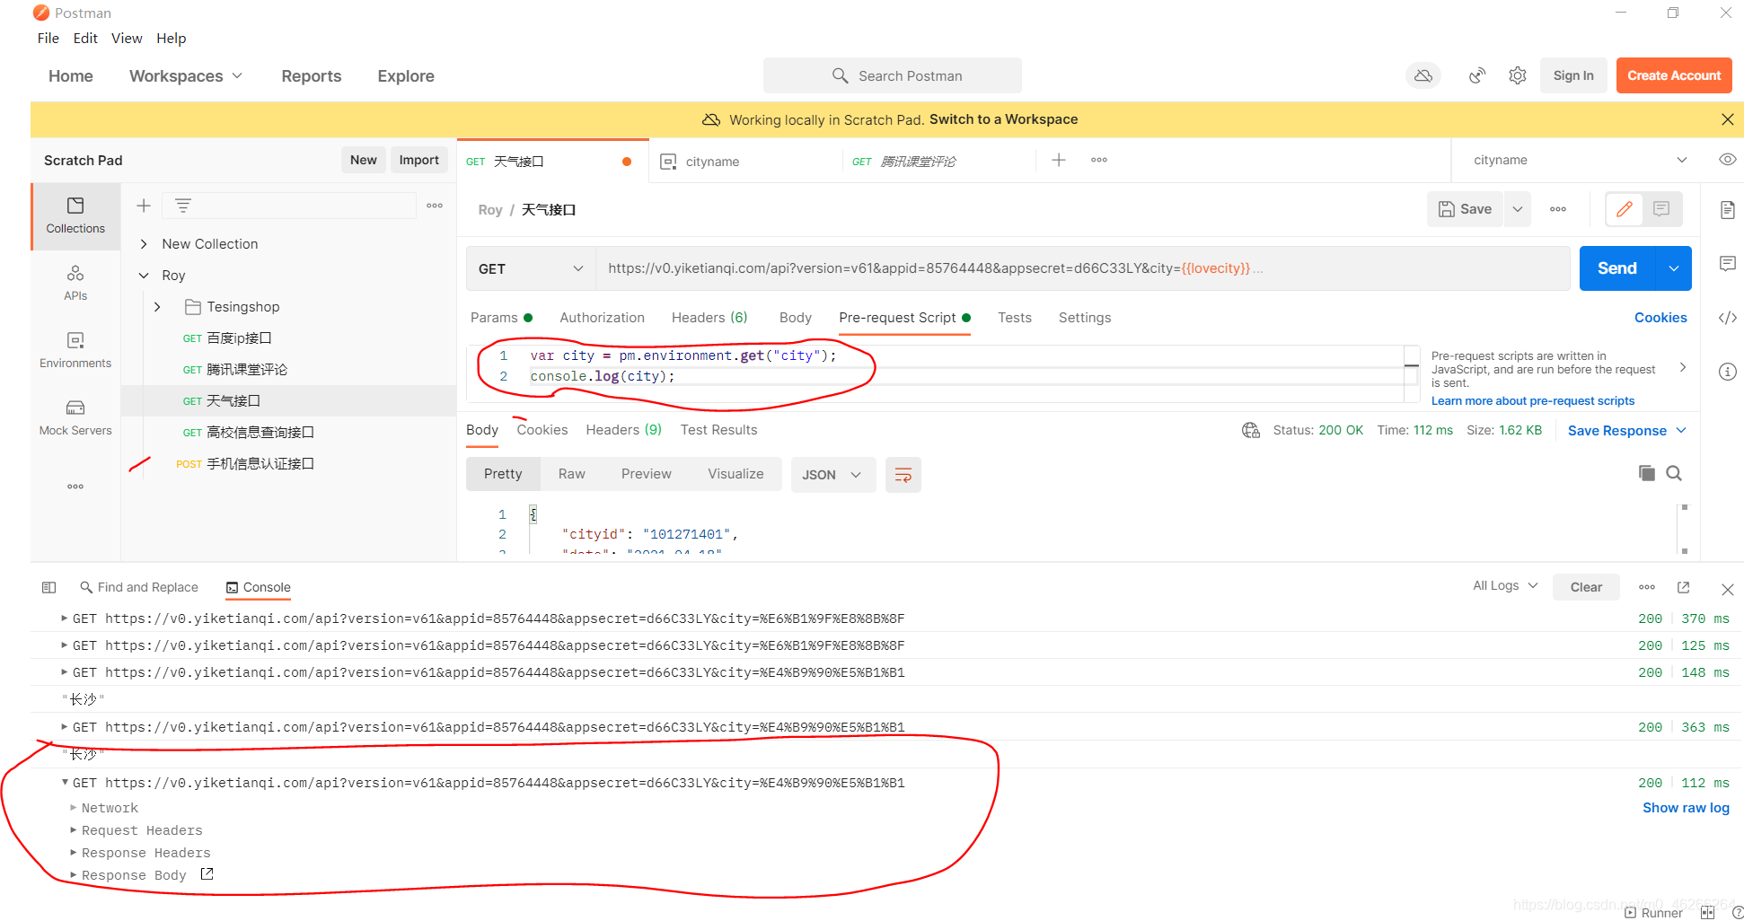The image size is (1744, 921).
Task: Open console more options menu
Action: [1647, 587]
